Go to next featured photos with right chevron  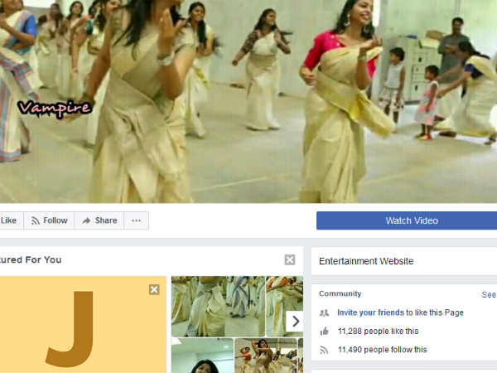click(x=295, y=321)
